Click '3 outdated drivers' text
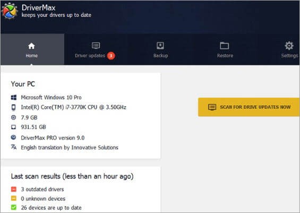 [42, 189]
